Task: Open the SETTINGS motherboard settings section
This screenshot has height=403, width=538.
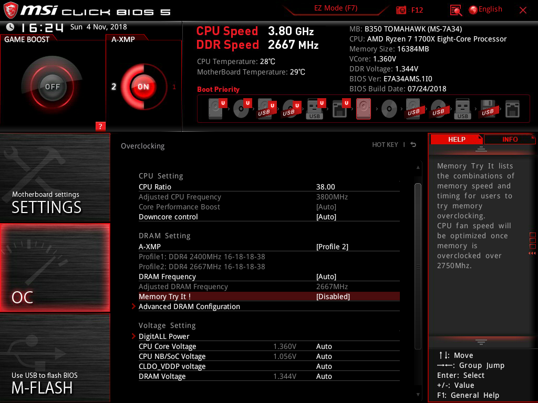Action: tap(55, 177)
